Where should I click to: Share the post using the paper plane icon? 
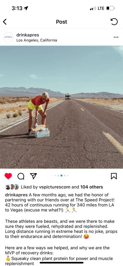[34, 176]
